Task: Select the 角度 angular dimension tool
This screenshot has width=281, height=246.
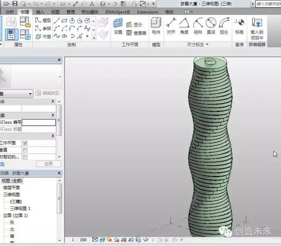Action: (184, 25)
